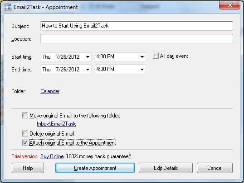
Task: Click the money back guarantee asterisk link
Action: pos(130,156)
